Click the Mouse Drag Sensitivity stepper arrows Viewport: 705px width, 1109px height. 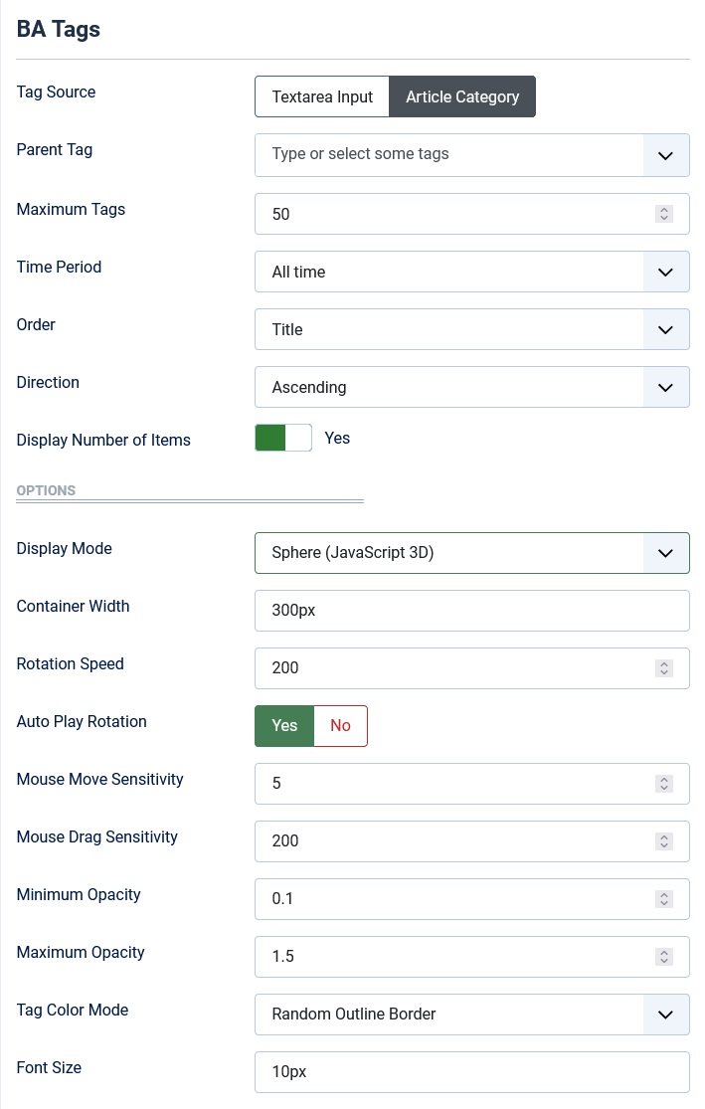click(x=664, y=840)
